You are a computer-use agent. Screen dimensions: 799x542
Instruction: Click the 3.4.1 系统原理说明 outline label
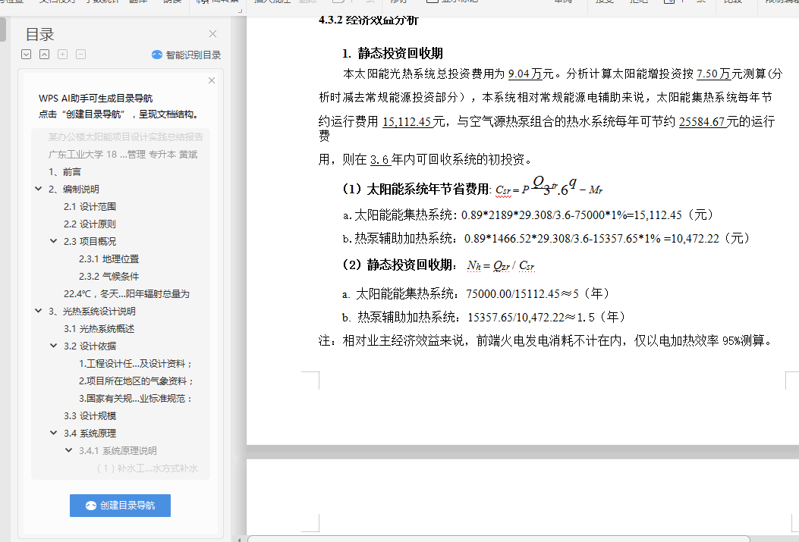pos(118,451)
